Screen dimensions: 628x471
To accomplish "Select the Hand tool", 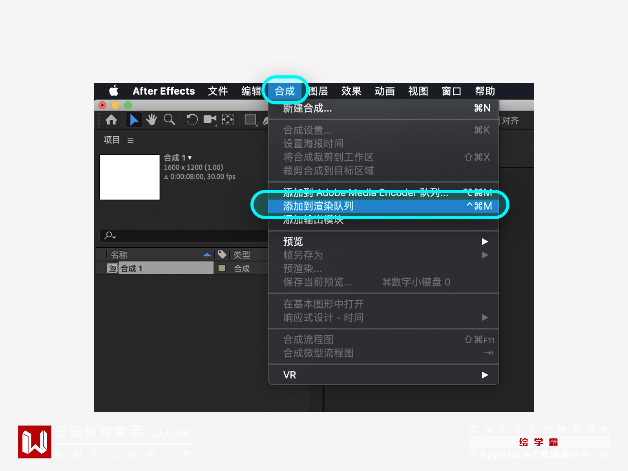I will (152, 120).
